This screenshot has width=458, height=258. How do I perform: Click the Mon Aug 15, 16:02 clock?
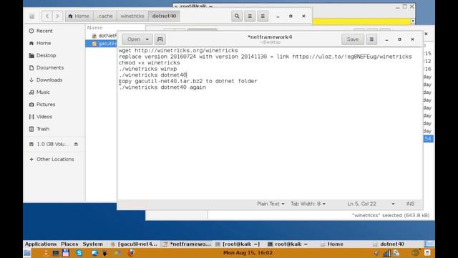pos(248,253)
